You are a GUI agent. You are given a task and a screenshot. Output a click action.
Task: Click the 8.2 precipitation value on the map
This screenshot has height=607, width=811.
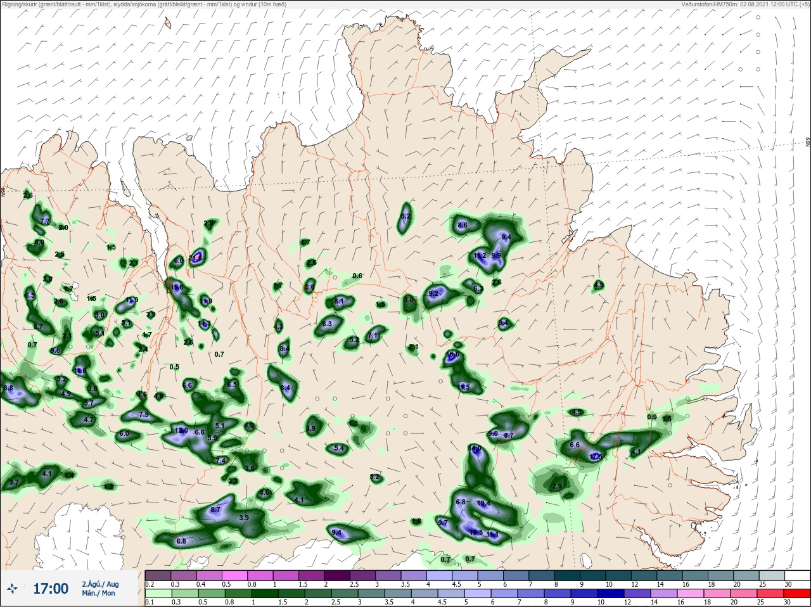point(406,216)
